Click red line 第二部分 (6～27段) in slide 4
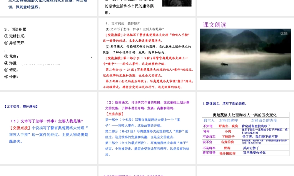 [149, 70]
